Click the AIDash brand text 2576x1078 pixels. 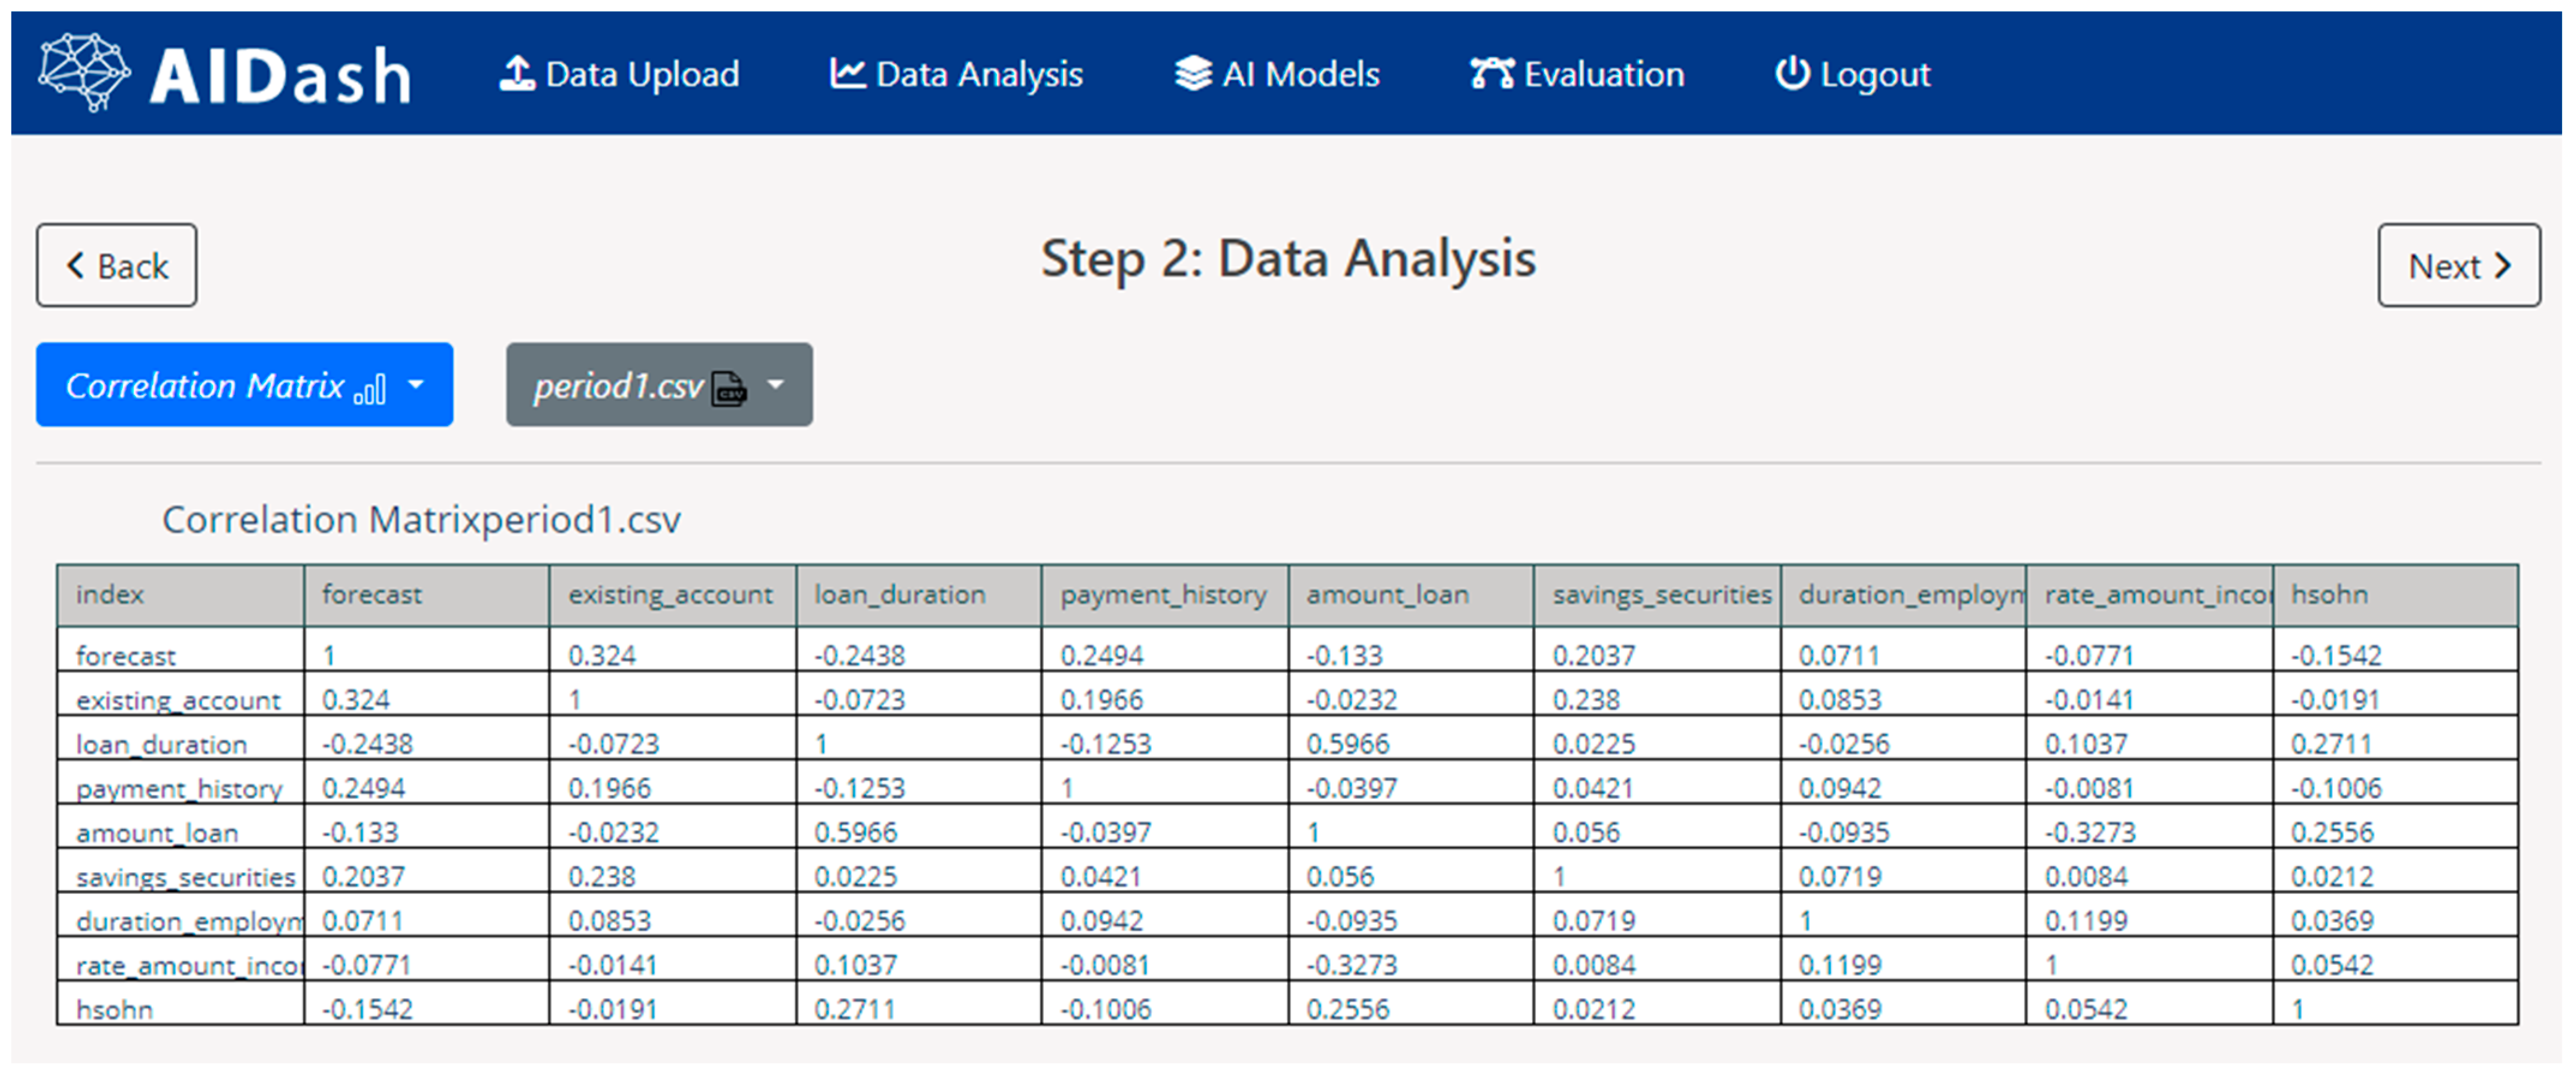pos(280,76)
